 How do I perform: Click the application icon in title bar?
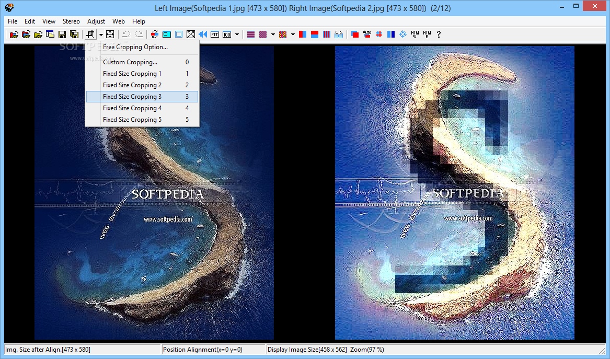click(x=9, y=7)
